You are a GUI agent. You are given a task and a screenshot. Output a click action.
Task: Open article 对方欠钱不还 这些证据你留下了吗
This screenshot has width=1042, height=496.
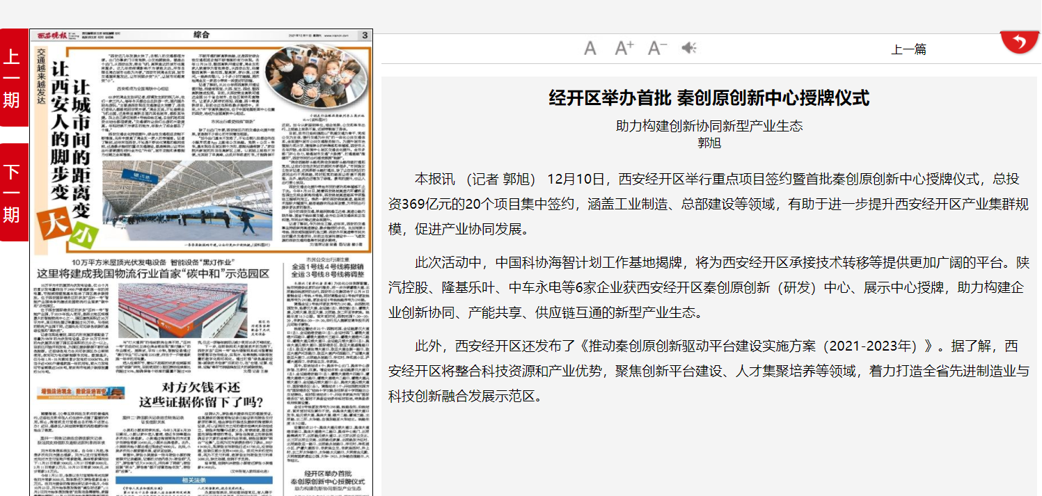(200, 394)
